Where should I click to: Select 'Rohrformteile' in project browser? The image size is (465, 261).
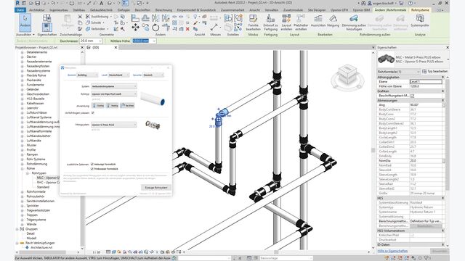[x=36, y=191]
